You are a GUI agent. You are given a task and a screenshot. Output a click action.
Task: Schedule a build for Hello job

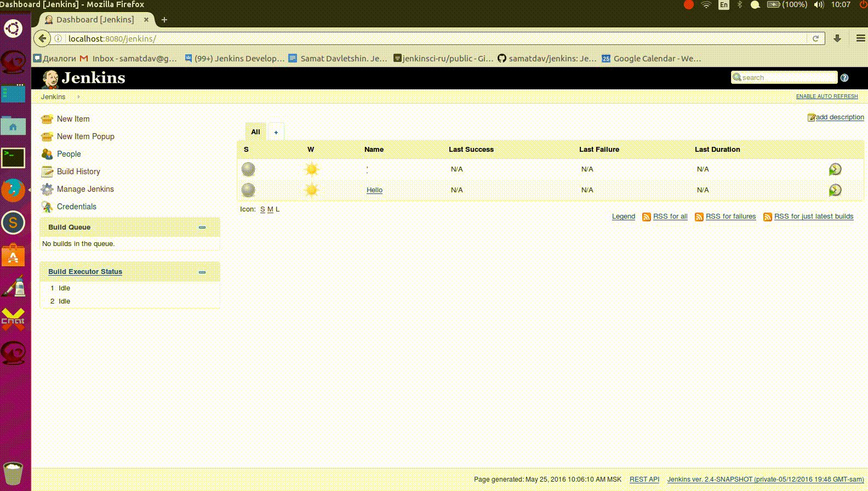[835, 190]
